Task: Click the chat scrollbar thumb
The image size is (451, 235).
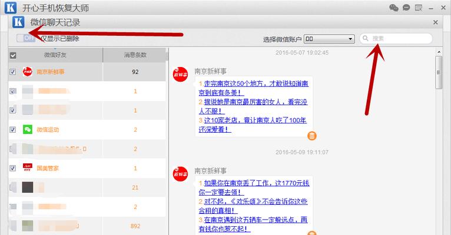Action: click(x=439, y=72)
